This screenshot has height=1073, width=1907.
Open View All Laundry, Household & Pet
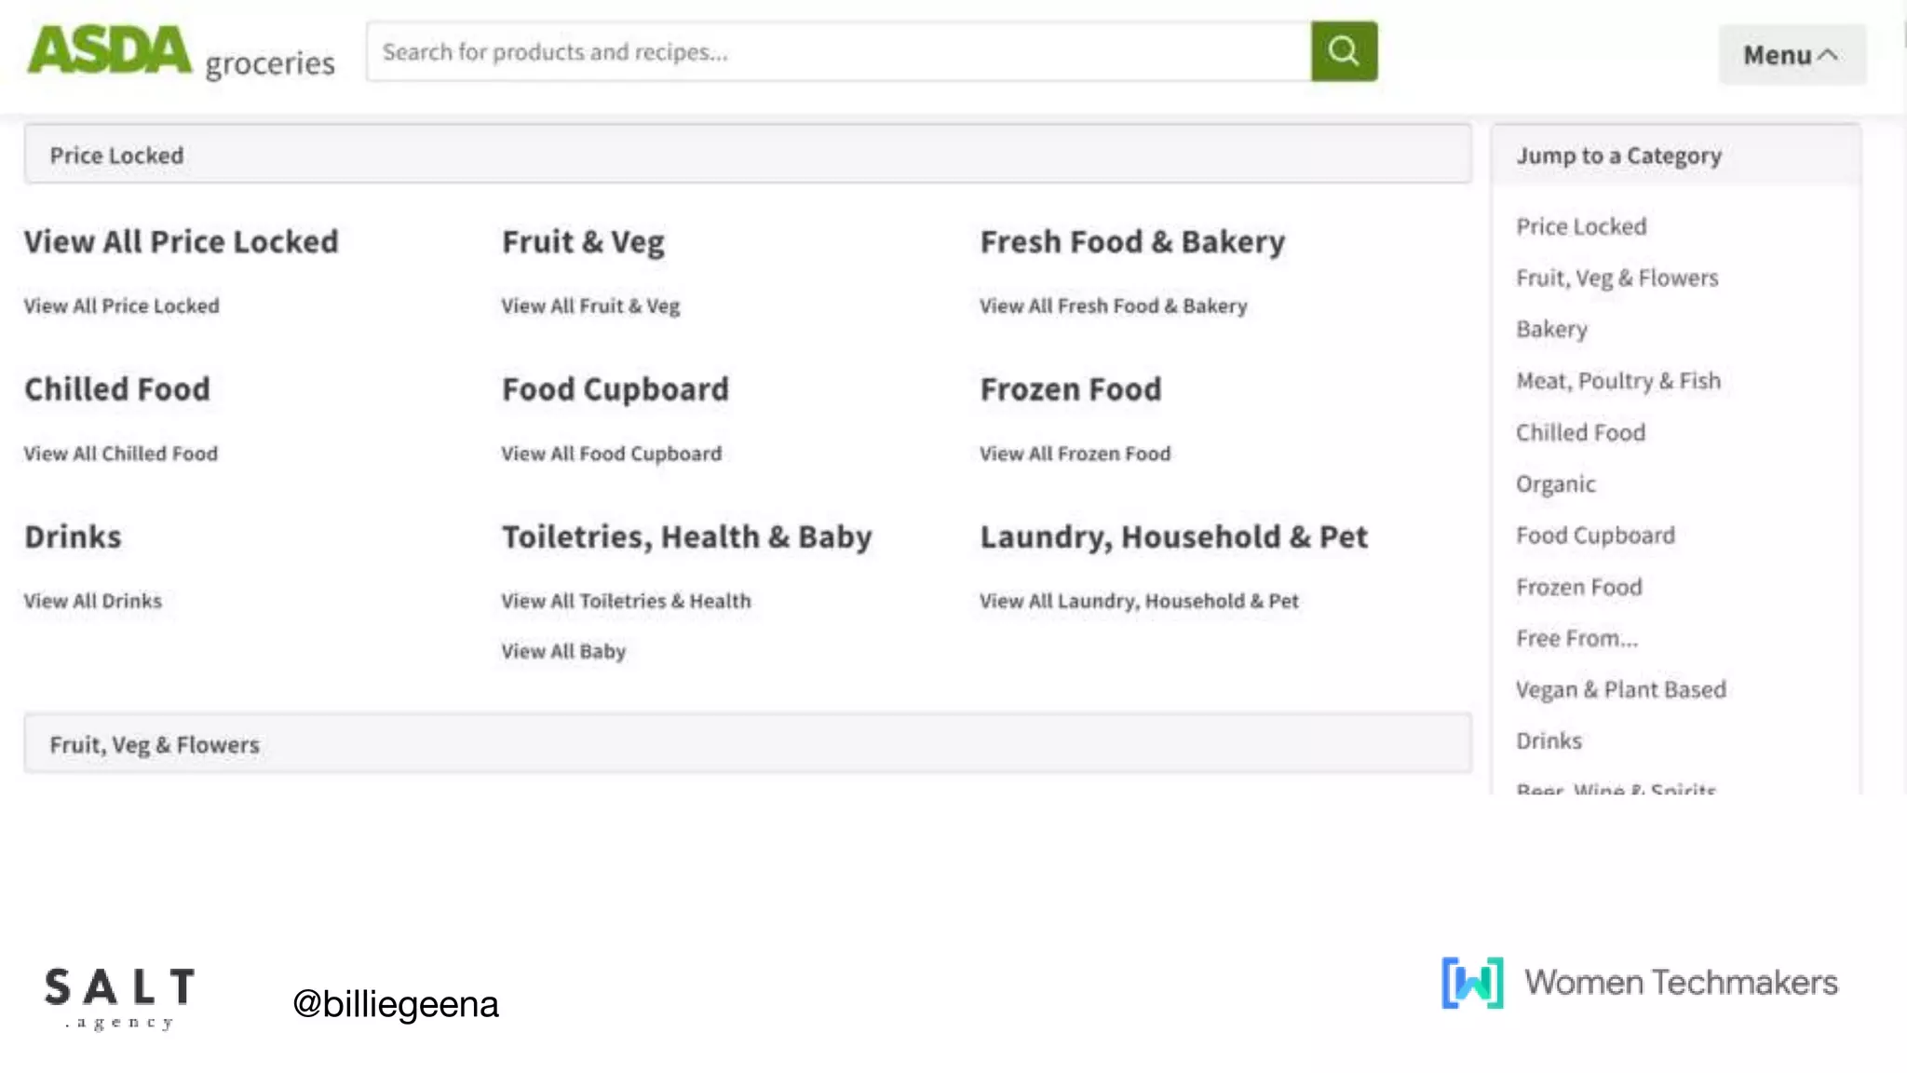point(1139,601)
